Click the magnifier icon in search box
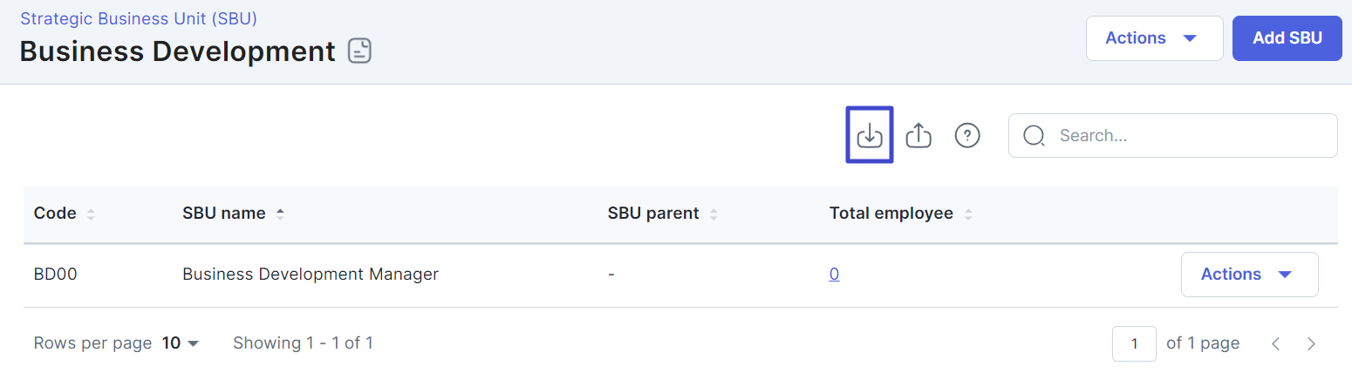This screenshot has width=1352, height=380. (x=1034, y=136)
